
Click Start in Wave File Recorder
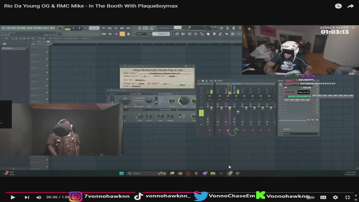(x=182, y=85)
